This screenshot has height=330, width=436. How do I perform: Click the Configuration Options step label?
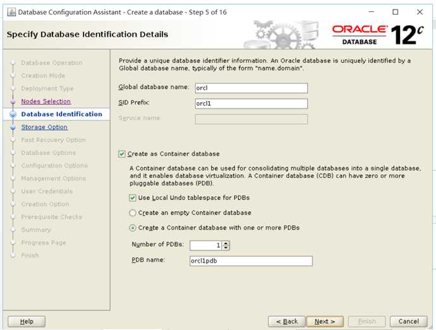(54, 165)
